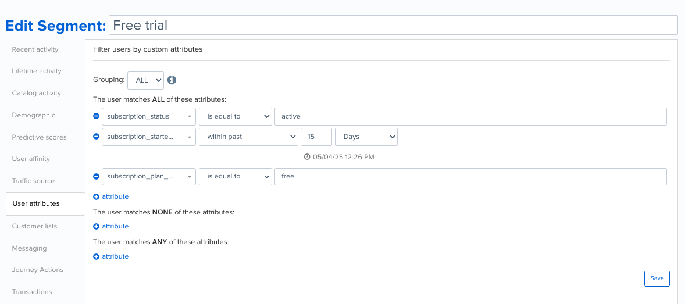Image resolution: width=685 pixels, height=304 pixels.
Task: Click the 'active' value field
Action: [x=470, y=117]
